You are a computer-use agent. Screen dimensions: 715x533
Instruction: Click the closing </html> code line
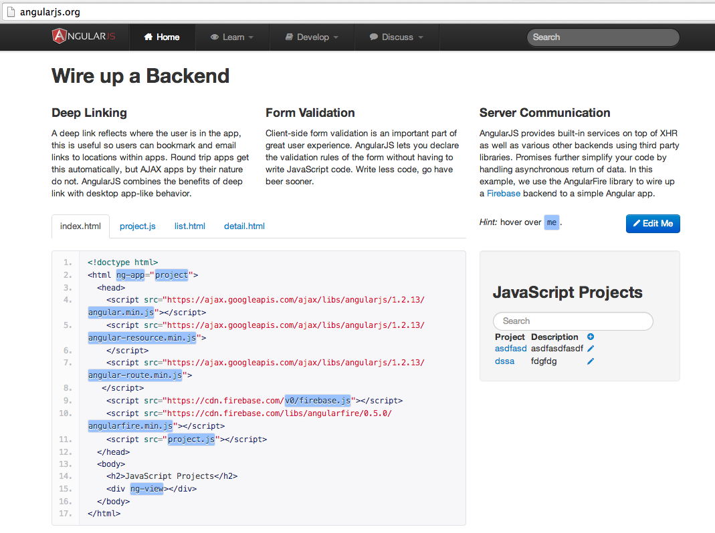104,514
